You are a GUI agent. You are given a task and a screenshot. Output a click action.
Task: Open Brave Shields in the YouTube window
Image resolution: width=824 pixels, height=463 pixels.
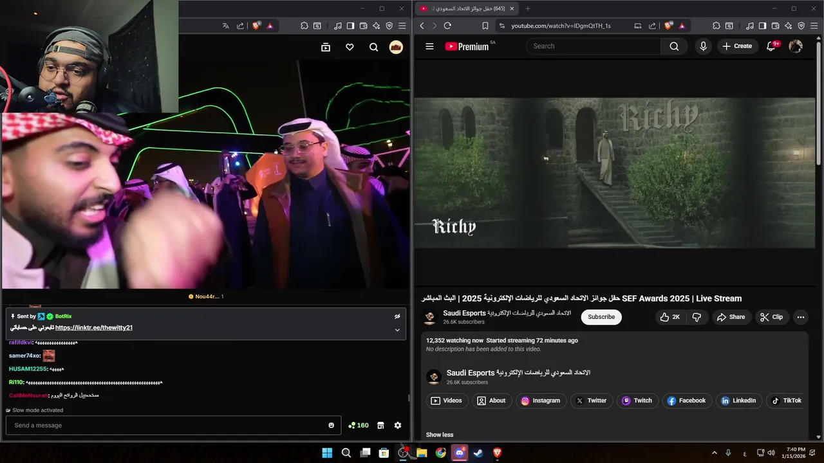pos(668,26)
